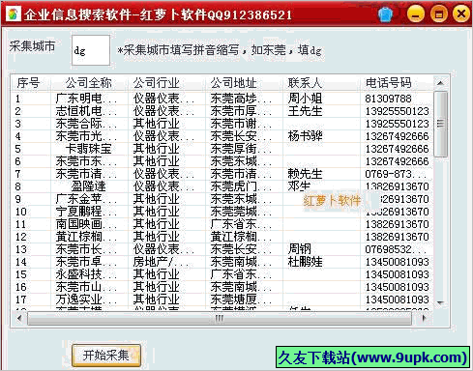This screenshot has width=473, height=371.
Task: Click phone 07698532... in row 13
Action: [396, 249]
